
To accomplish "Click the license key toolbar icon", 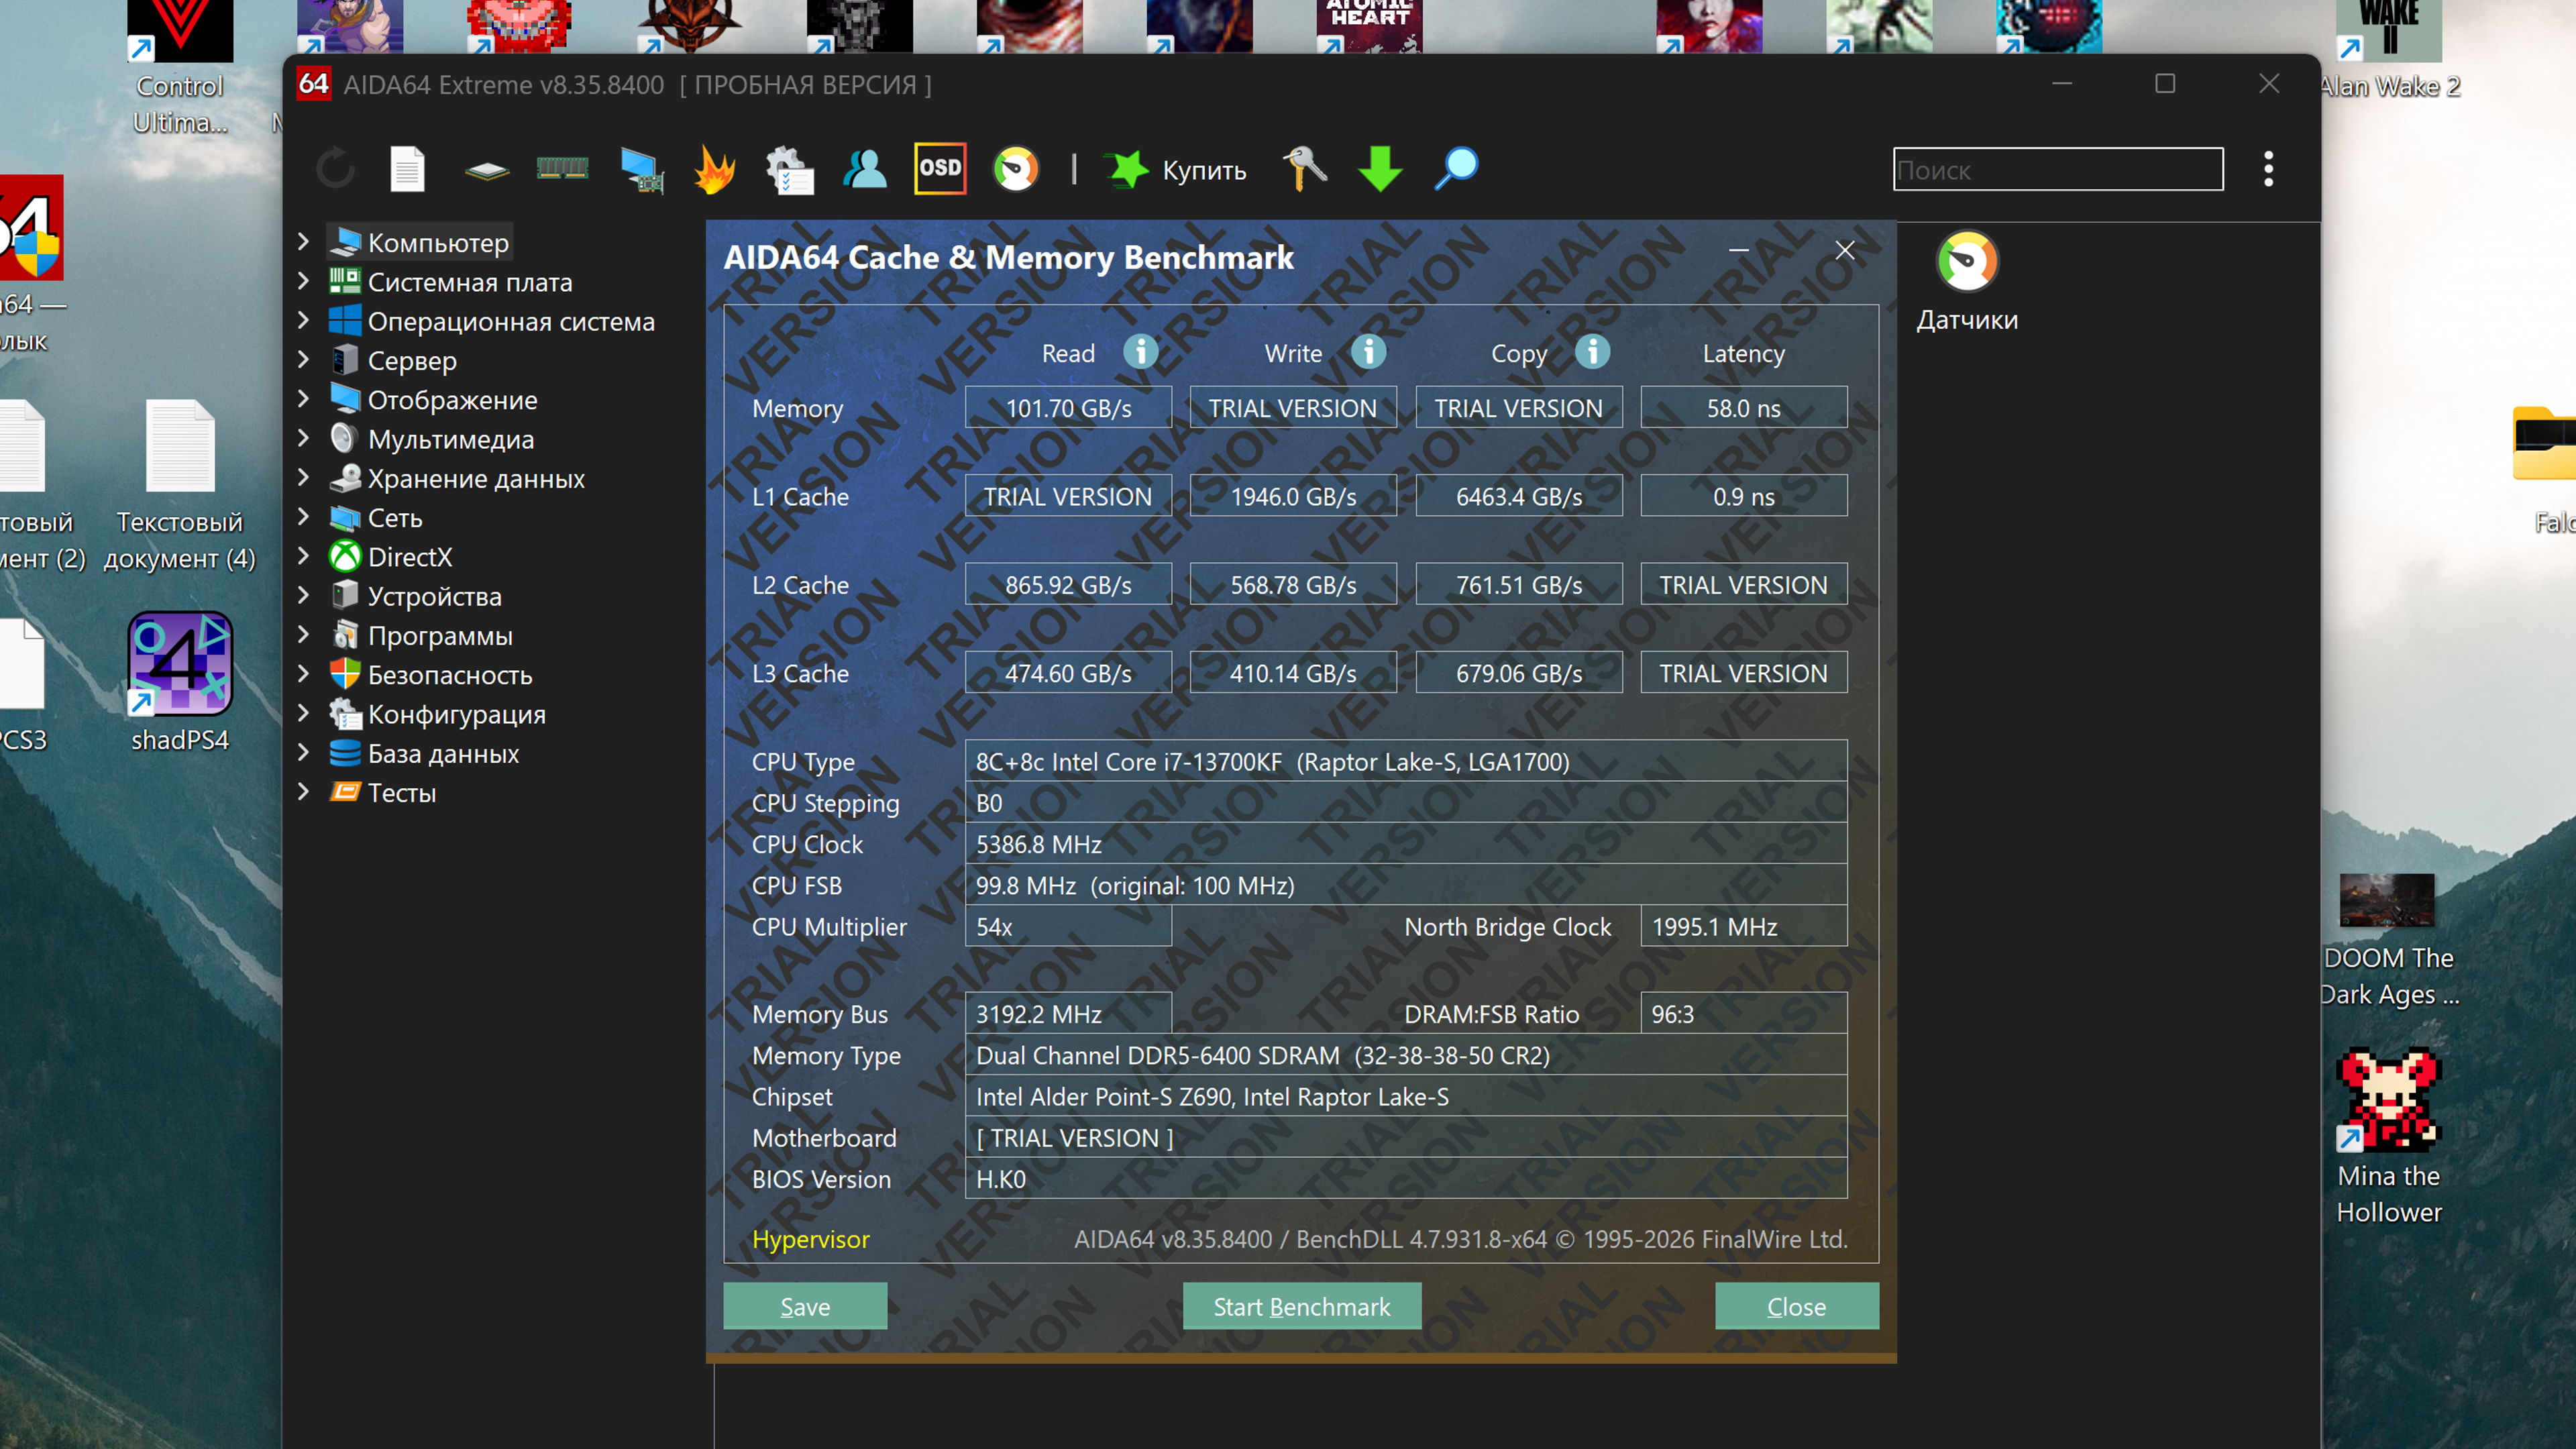I will (x=1305, y=169).
